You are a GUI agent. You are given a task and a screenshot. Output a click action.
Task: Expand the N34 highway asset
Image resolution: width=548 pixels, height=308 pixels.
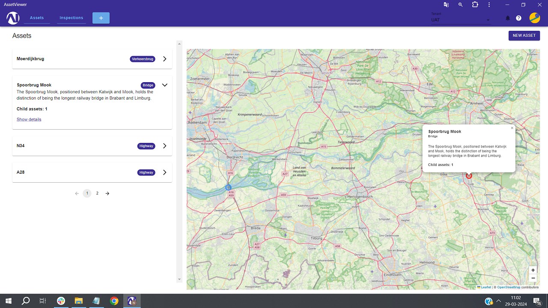(164, 146)
